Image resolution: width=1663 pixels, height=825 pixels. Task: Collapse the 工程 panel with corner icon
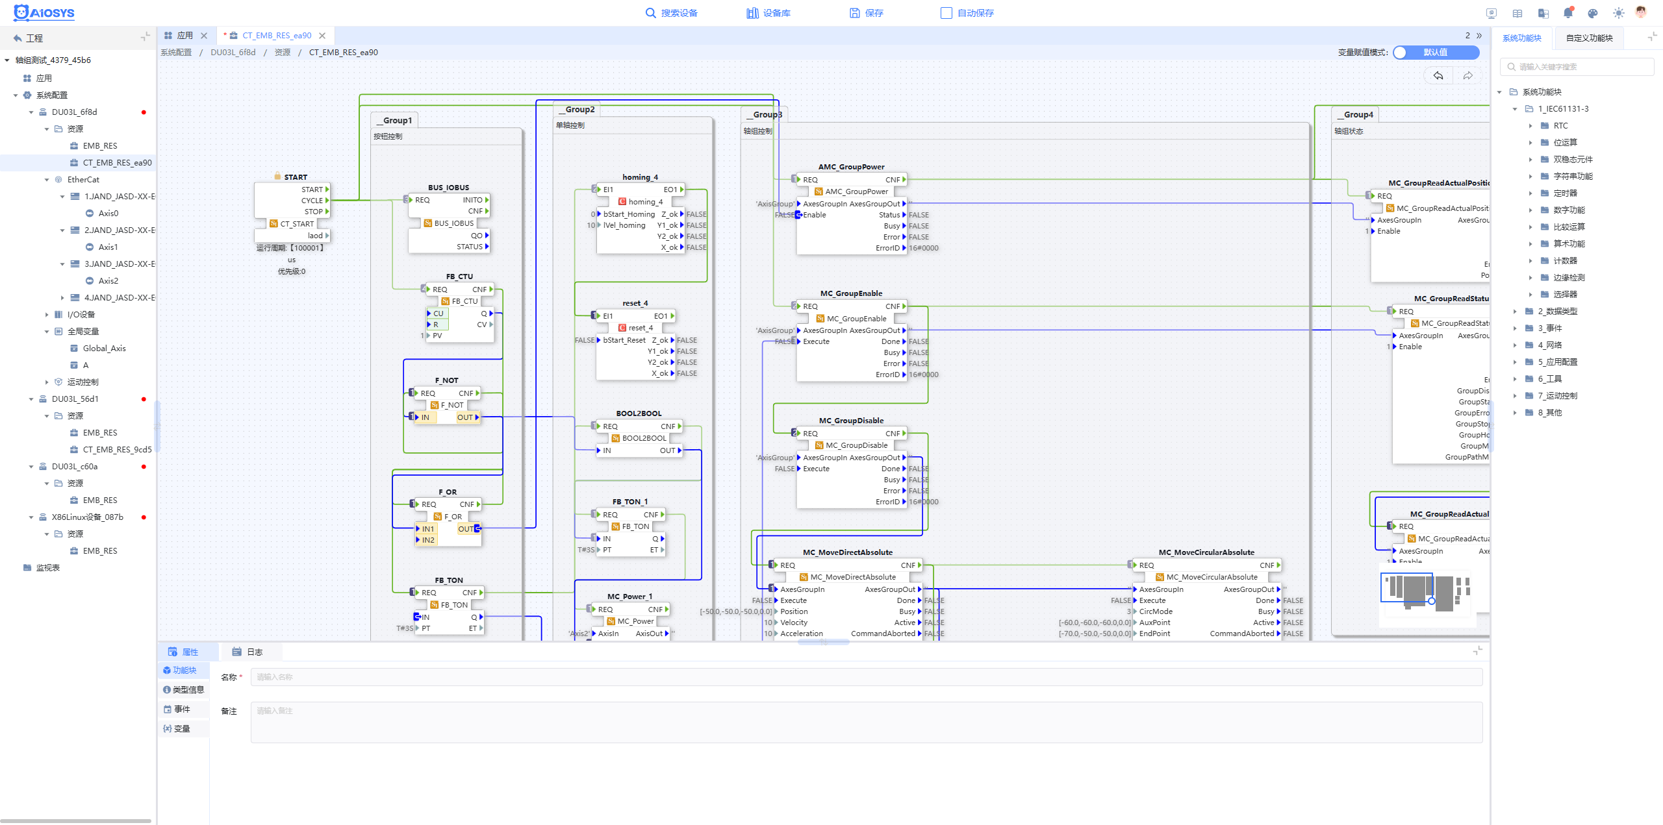[x=145, y=37]
